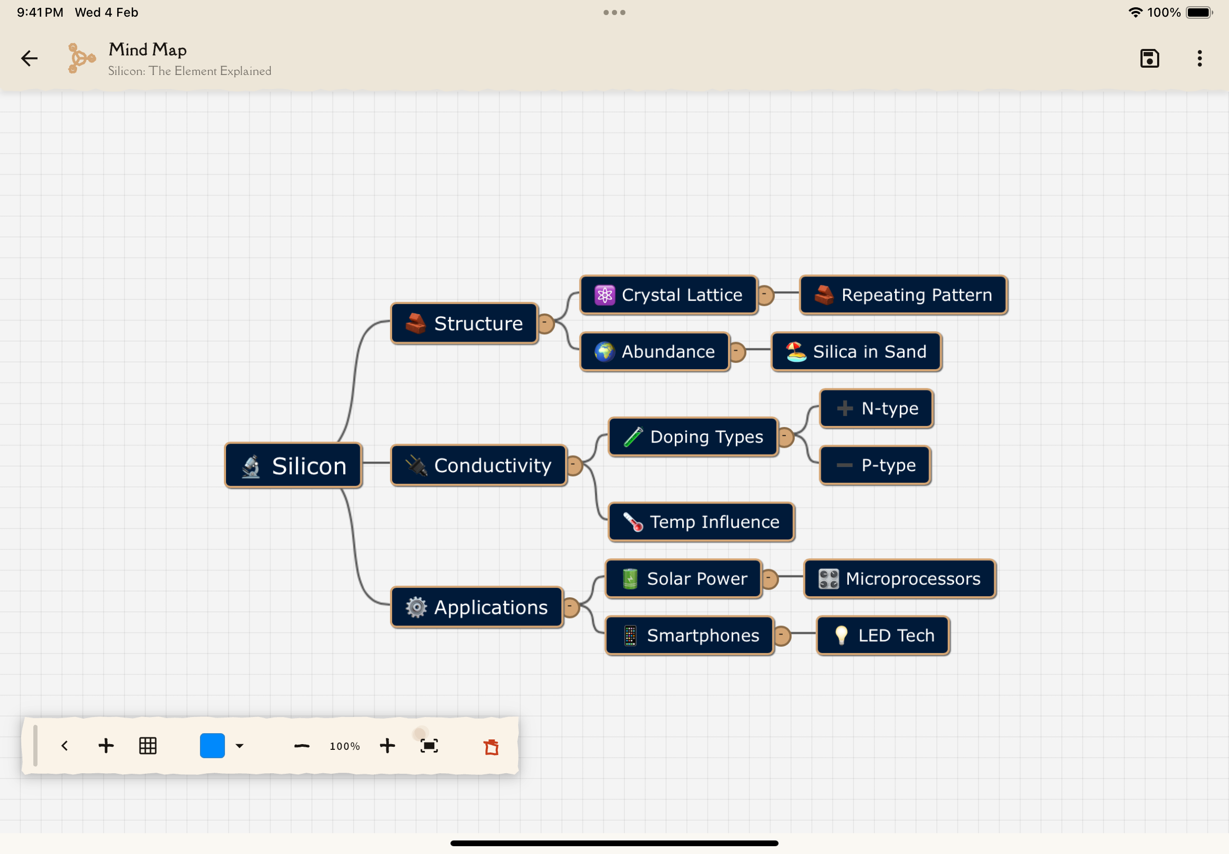This screenshot has height=854, width=1229.
Task: Save the mind map with disk icon
Action: click(1149, 58)
